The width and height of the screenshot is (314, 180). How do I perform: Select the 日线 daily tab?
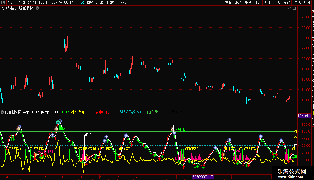pos(81,2)
